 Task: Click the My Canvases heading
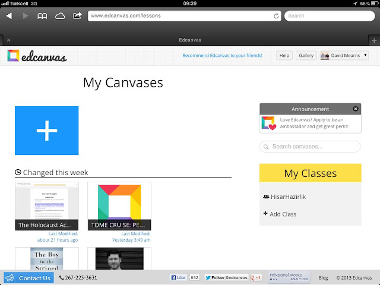point(123,83)
